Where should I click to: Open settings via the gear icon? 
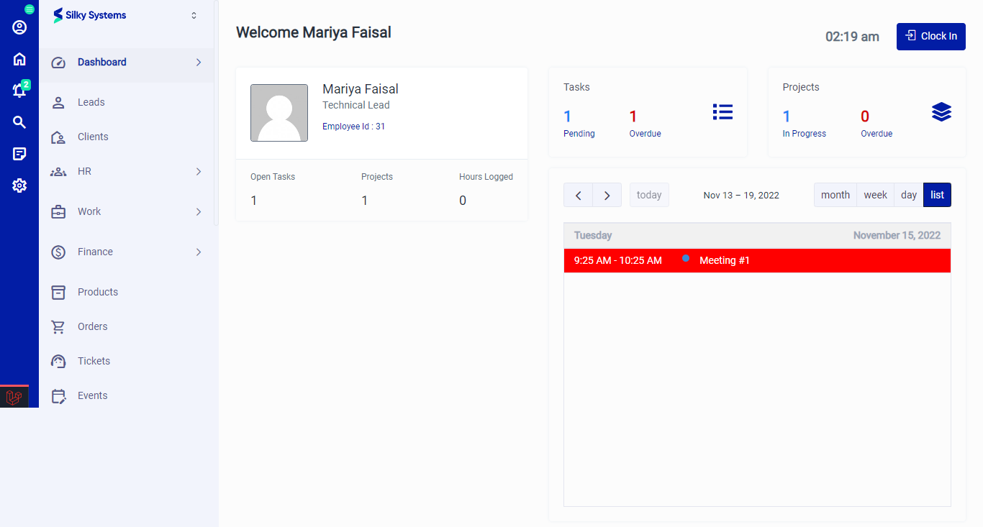click(19, 185)
